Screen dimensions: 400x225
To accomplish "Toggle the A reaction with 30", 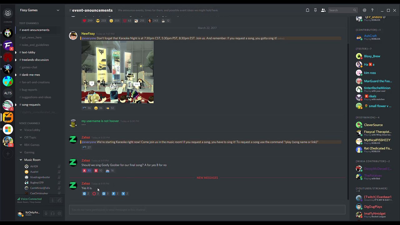I will (87, 171).
